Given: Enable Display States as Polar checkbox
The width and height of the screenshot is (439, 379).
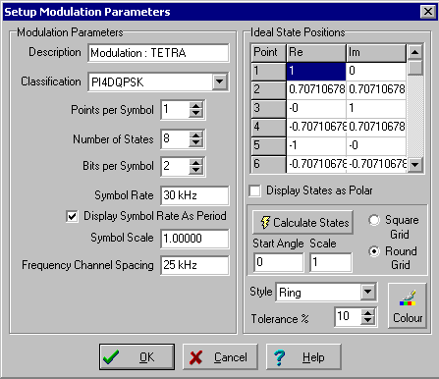Looking at the screenshot, I should tap(255, 190).
